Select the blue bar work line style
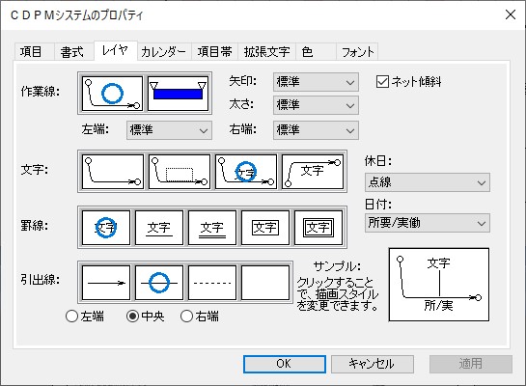526x386 pixels. [178, 94]
